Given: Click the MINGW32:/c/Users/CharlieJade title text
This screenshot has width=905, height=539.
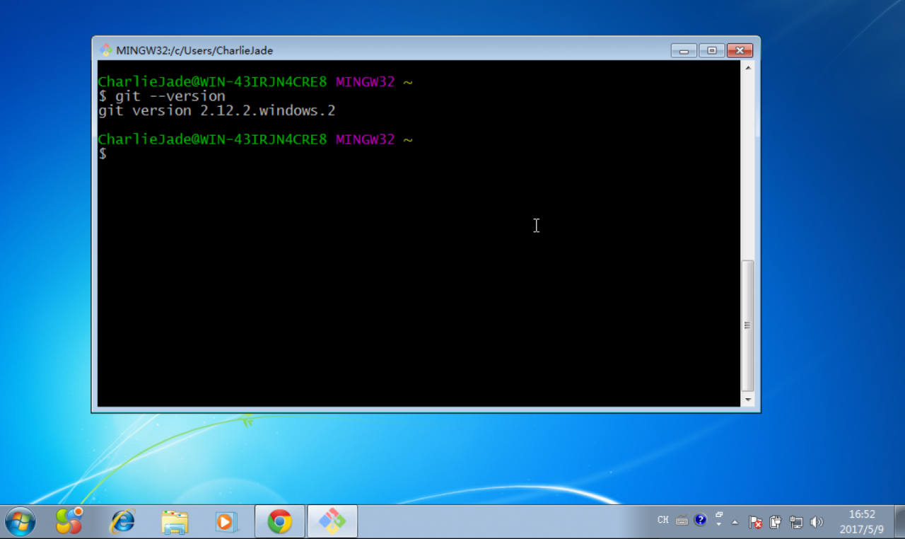Looking at the screenshot, I should (x=194, y=50).
